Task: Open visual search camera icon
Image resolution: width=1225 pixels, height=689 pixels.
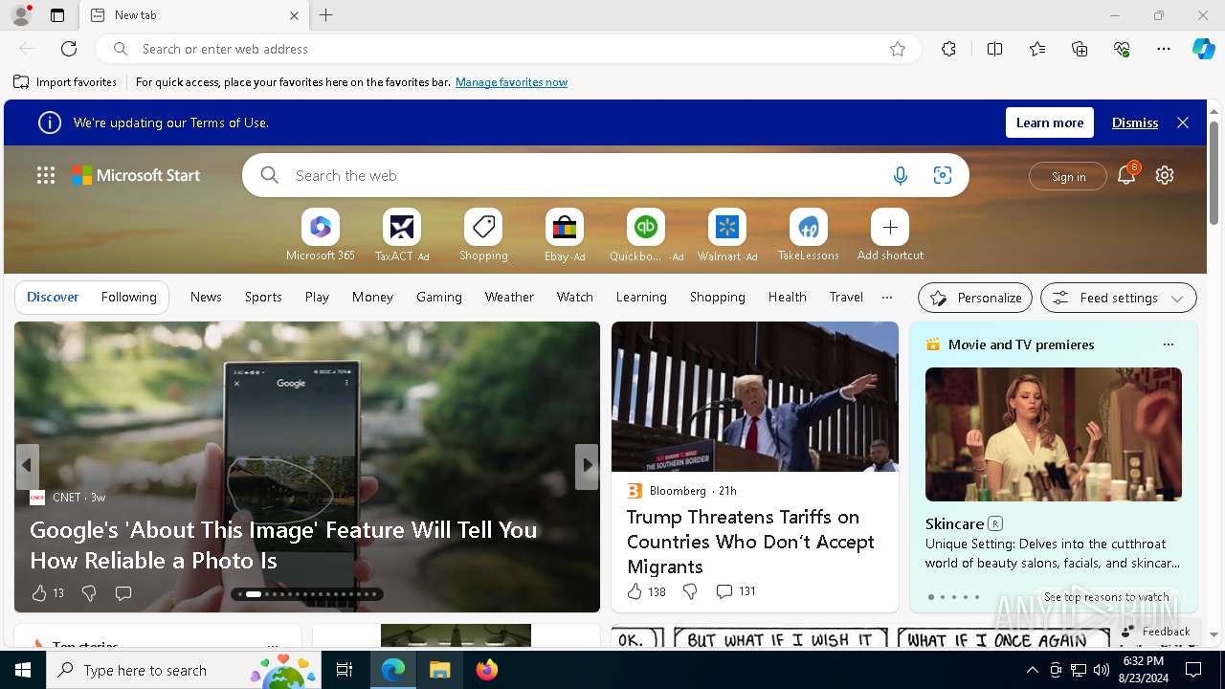Action: point(943,175)
